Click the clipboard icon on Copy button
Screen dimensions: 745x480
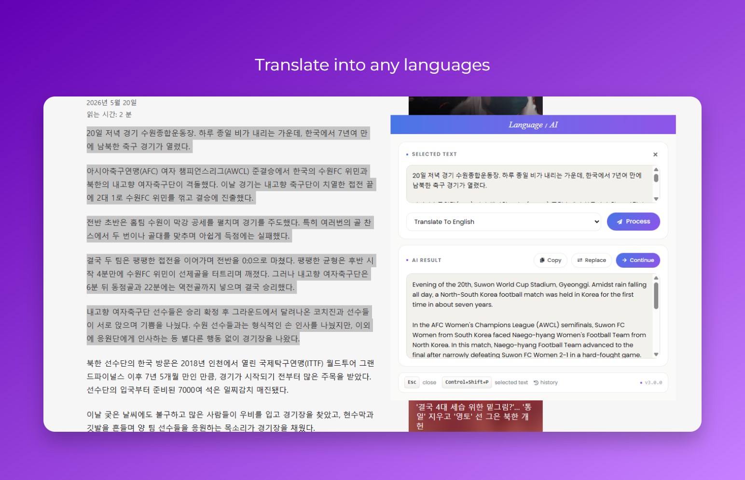pyautogui.click(x=542, y=260)
